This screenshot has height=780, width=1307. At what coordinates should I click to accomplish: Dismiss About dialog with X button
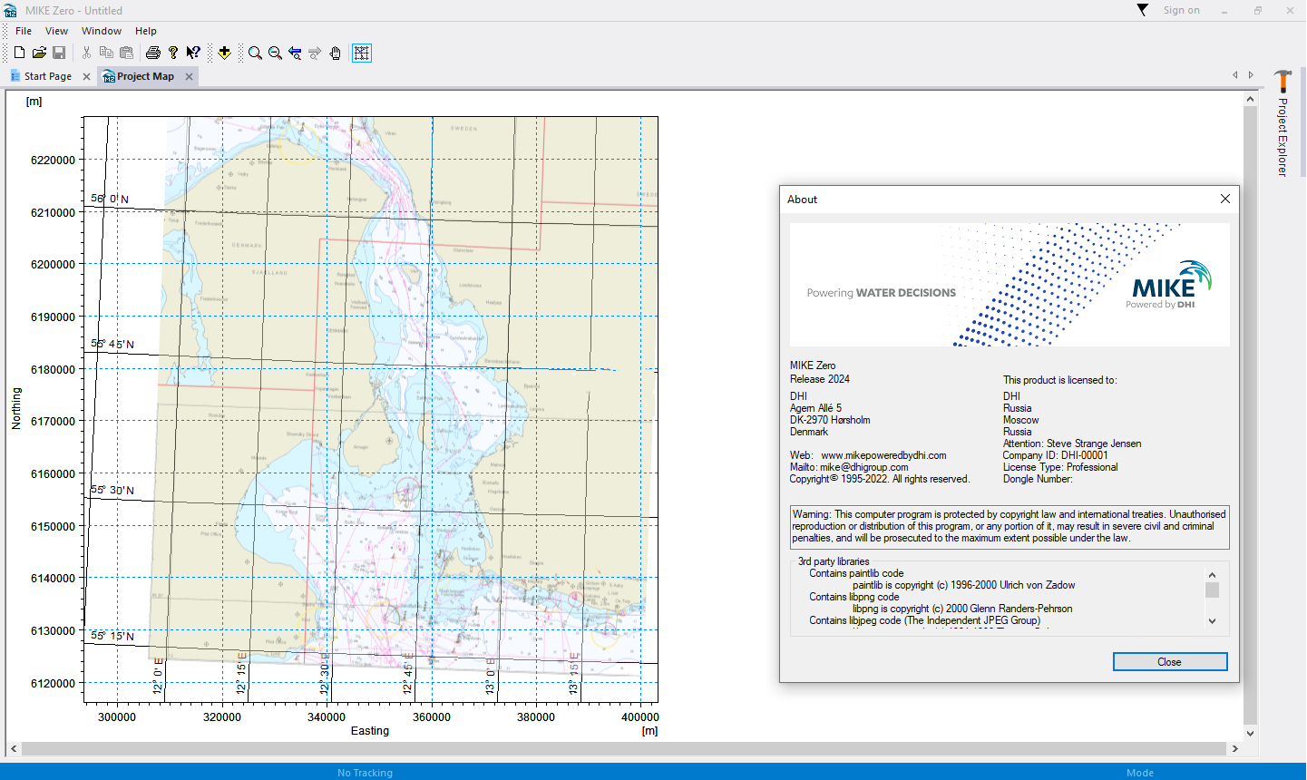point(1225,199)
